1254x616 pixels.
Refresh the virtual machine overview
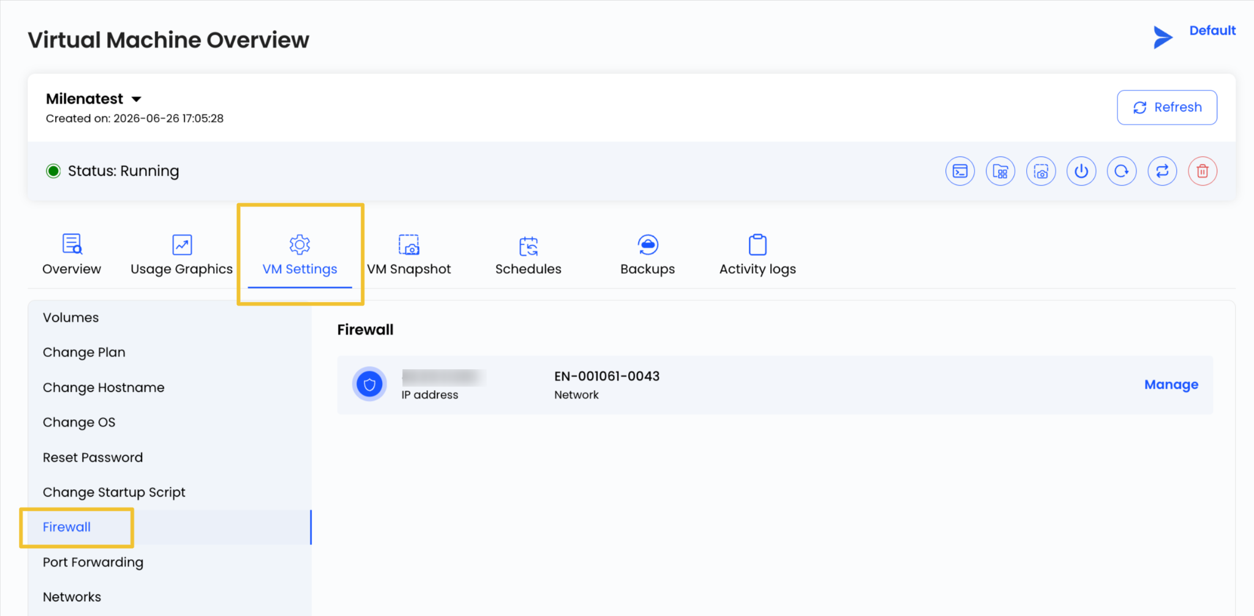click(1166, 107)
